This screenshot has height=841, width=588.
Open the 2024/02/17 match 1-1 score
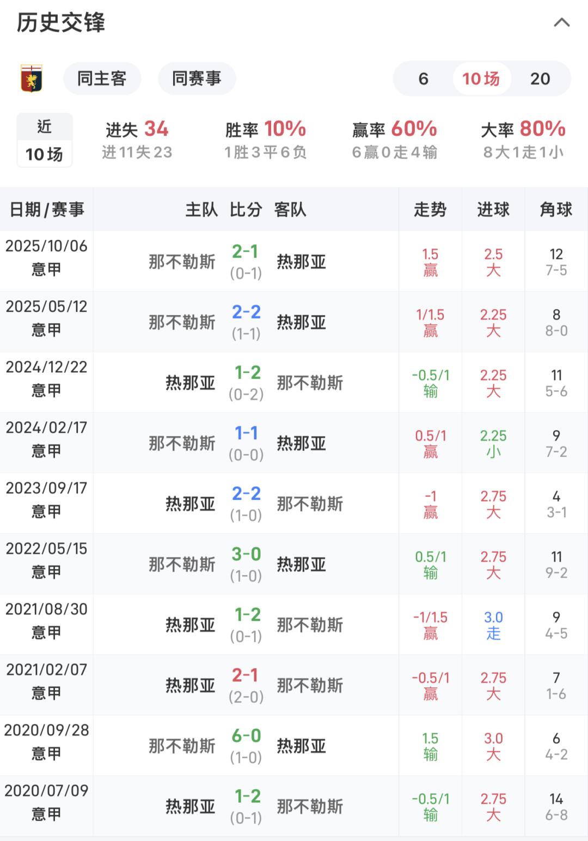point(246,433)
